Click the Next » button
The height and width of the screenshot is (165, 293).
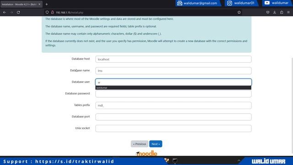(x=156, y=144)
